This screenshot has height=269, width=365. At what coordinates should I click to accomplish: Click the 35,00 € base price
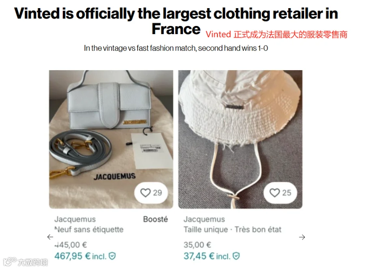pos(197,245)
